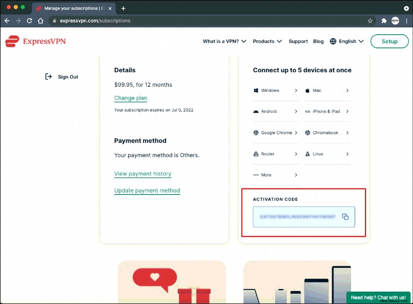Open View payment history link
The image size is (413, 304).
(143, 174)
